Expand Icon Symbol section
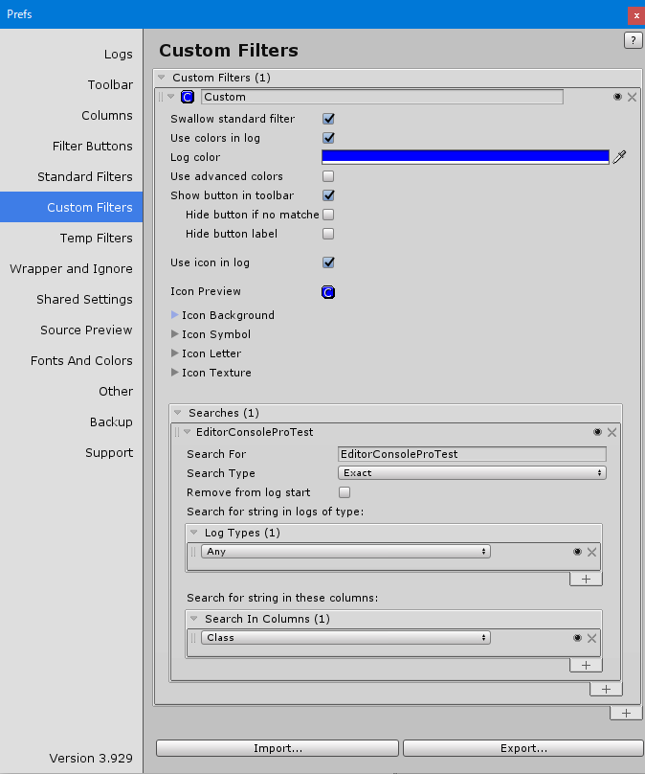Image resolution: width=645 pixels, height=774 pixels. tap(174, 334)
